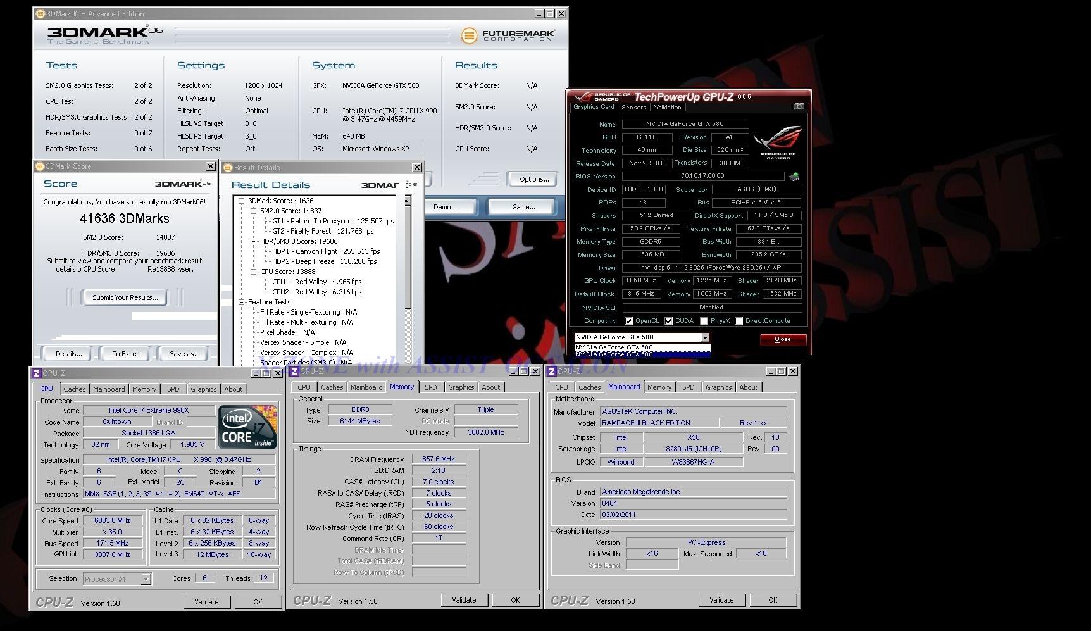Screen dimensions: 1091x631
Task: Click the Intel Core i7 logo in CPU-Z
Action: 247,427
